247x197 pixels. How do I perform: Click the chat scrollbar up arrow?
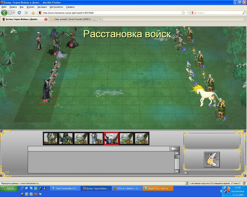(177, 153)
